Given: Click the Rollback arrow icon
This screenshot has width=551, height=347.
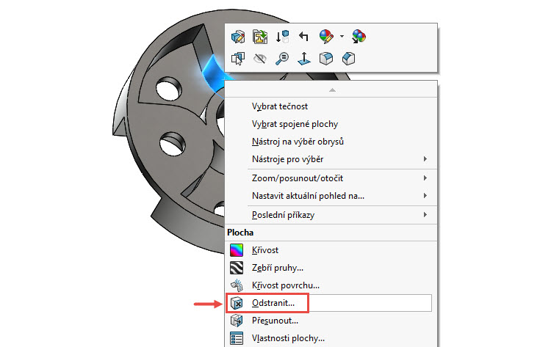Looking at the screenshot, I should coord(303,36).
